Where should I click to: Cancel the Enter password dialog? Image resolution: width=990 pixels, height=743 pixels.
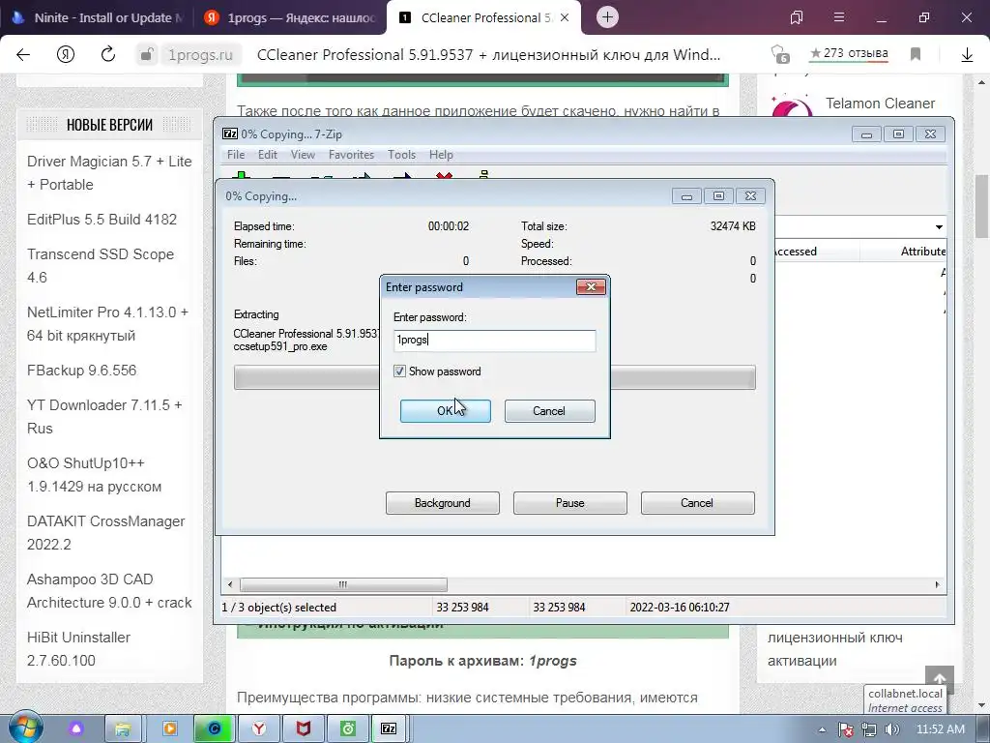[x=549, y=410]
